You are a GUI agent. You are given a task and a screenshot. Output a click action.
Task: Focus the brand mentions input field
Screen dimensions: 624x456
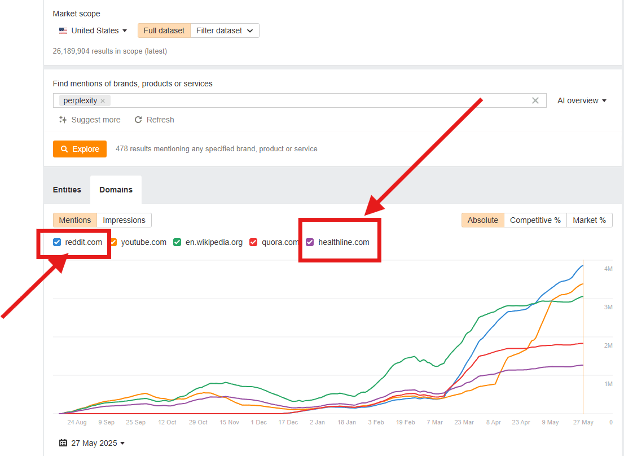click(x=300, y=100)
